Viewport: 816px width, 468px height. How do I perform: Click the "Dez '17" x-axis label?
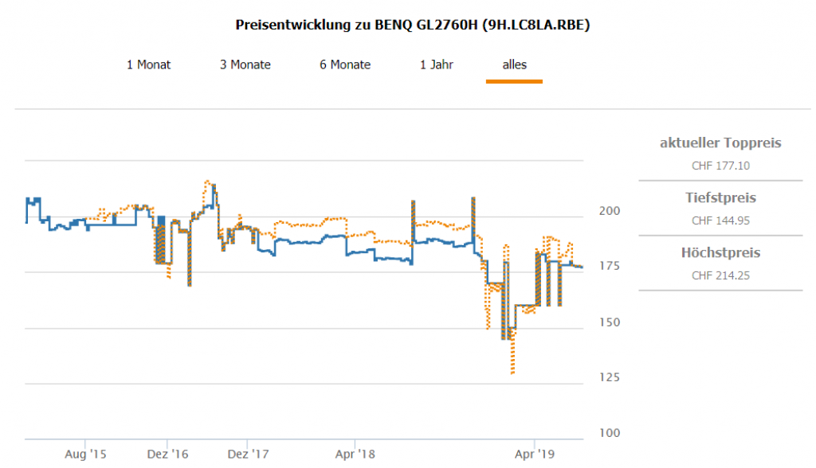249,454
